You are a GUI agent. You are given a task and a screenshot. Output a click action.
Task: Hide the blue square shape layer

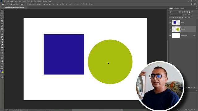pos(170,23)
